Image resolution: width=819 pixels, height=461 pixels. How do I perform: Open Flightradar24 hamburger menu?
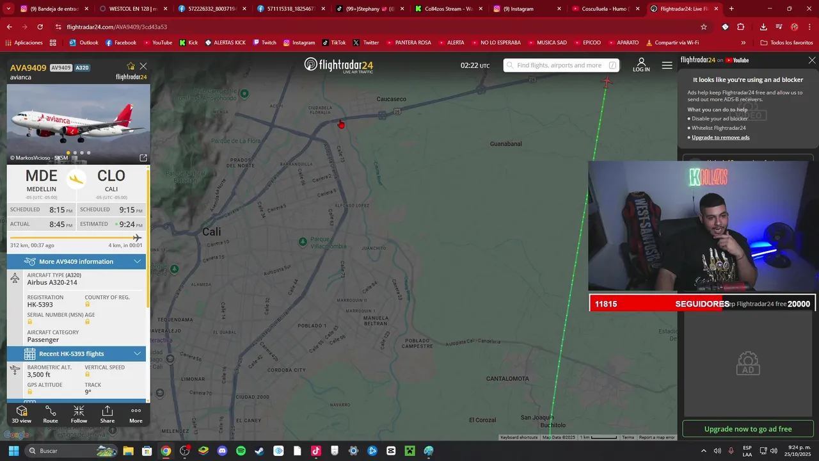667,65
